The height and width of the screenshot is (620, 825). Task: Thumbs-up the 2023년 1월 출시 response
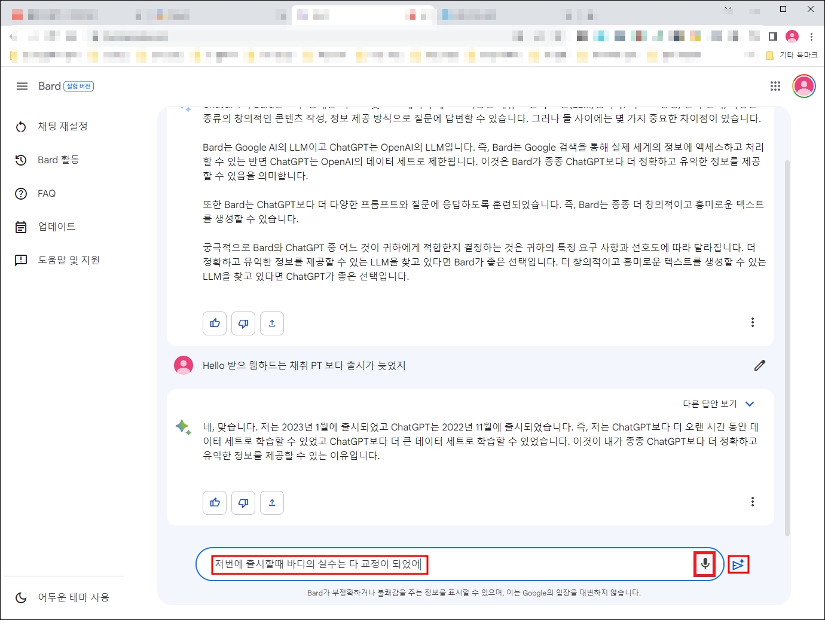(215, 503)
